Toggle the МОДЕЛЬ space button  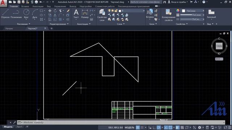(129, 127)
